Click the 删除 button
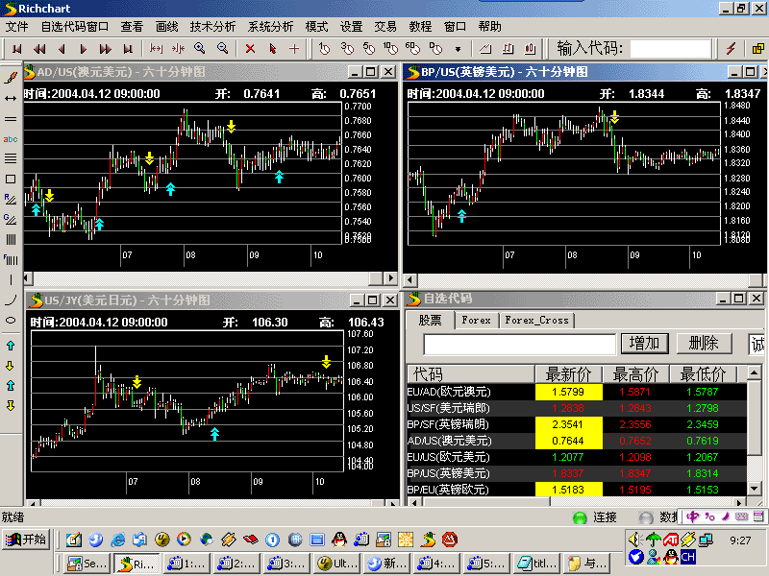769x576 pixels. pyautogui.click(x=704, y=344)
